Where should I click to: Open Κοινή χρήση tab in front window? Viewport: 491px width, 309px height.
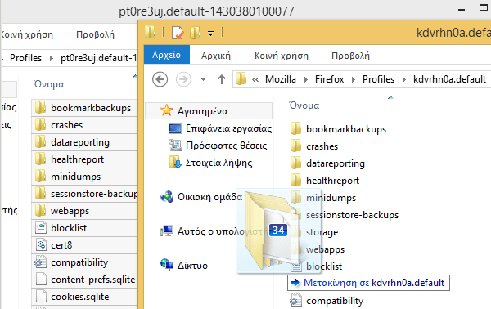[282, 56]
